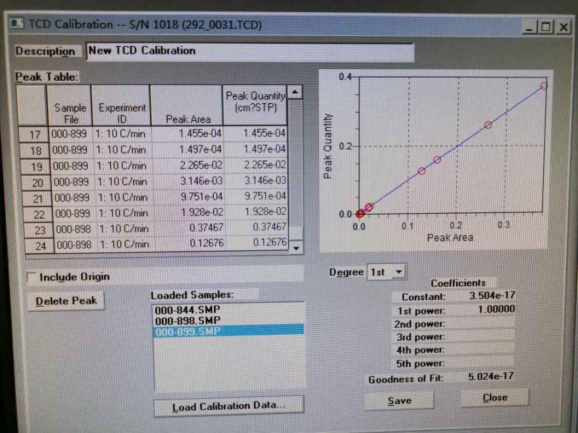
Task: Click the app icon in the title bar
Action: point(17,24)
